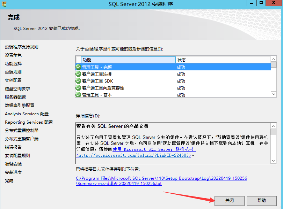Click the 关闭 button

pos(230,201)
